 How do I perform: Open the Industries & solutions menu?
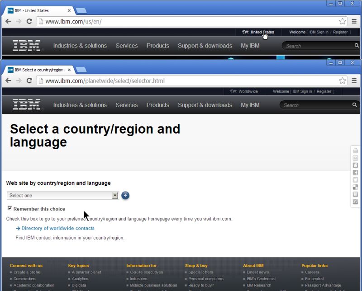tap(80, 105)
